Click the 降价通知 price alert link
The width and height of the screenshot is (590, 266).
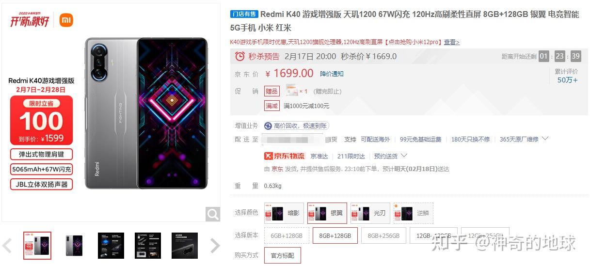332,74
